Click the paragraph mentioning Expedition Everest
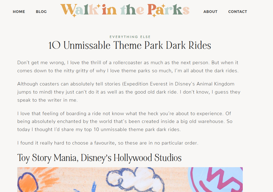Screen dimensions: 273x192 129,92
